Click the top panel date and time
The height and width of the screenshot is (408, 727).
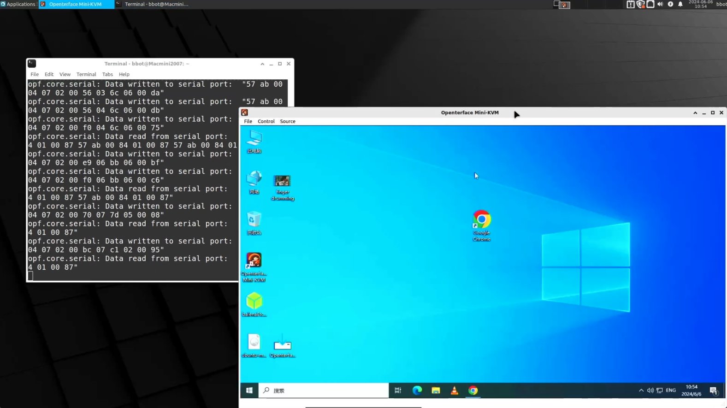pos(700,4)
